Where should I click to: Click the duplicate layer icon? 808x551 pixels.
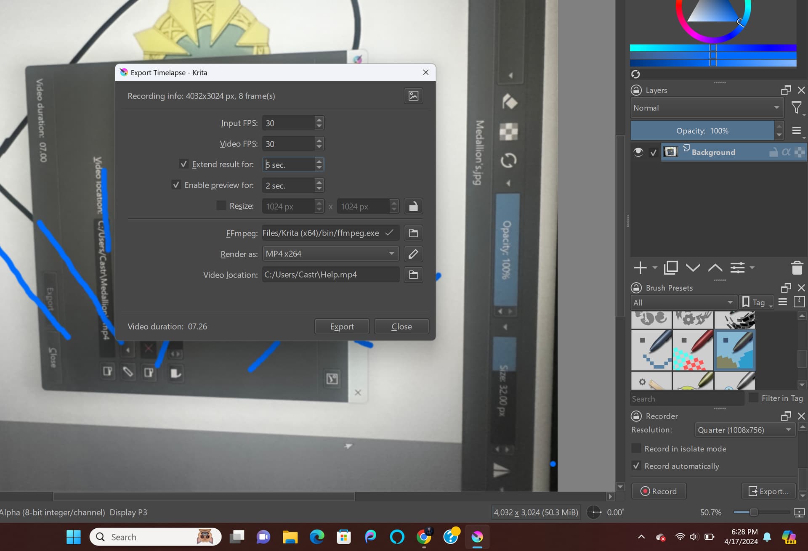click(670, 268)
